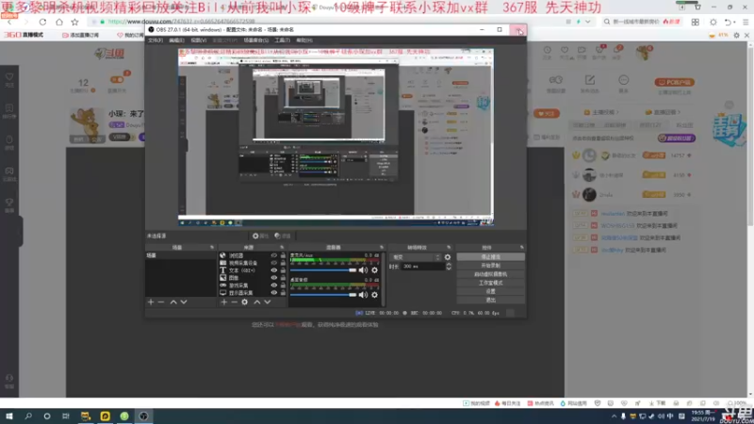Viewport: 754px width, 424px height.
Task: Pop out the Audio Mixer dock panel
Action: 382,248
